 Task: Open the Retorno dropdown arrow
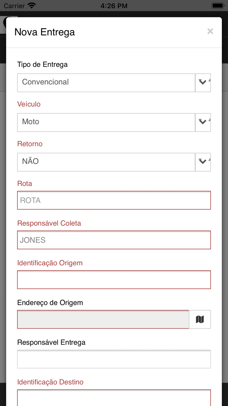pyautogui.click(x=203, y=162)
